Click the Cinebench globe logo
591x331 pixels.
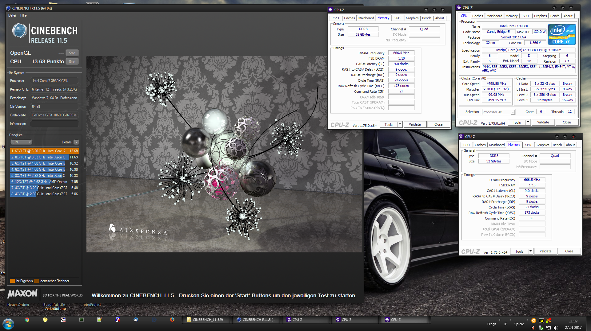pyautogui.click(x=19, y=31)
